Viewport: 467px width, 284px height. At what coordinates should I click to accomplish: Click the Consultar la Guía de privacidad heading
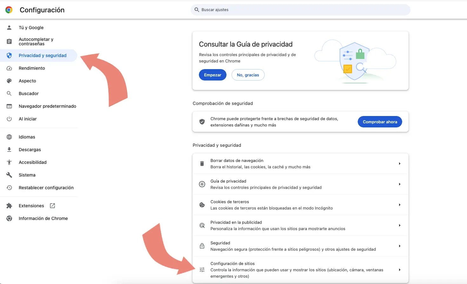(246, 44)
